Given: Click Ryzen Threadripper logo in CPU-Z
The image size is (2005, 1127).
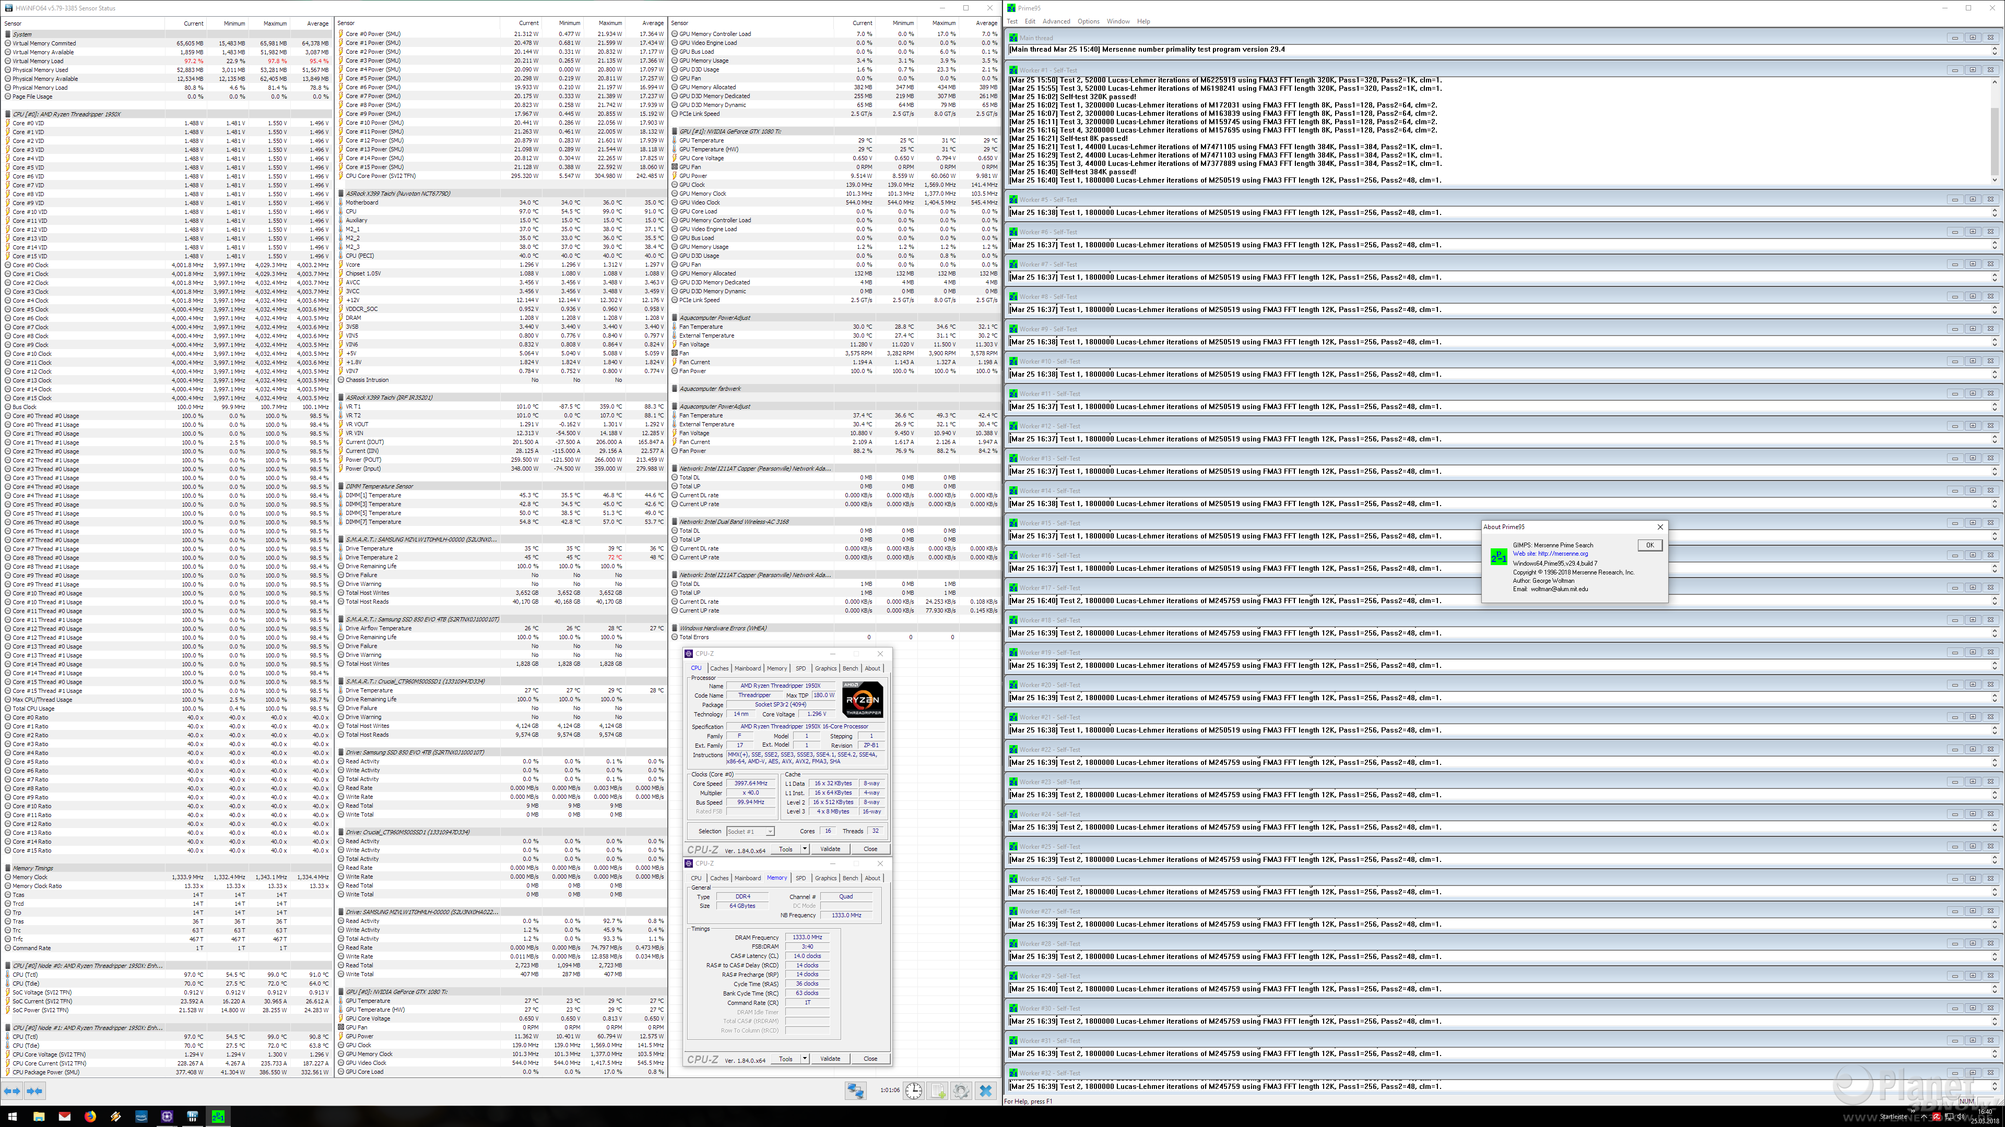Looking at the screenshot, I should pyautogui.click(x=863, y=699).
